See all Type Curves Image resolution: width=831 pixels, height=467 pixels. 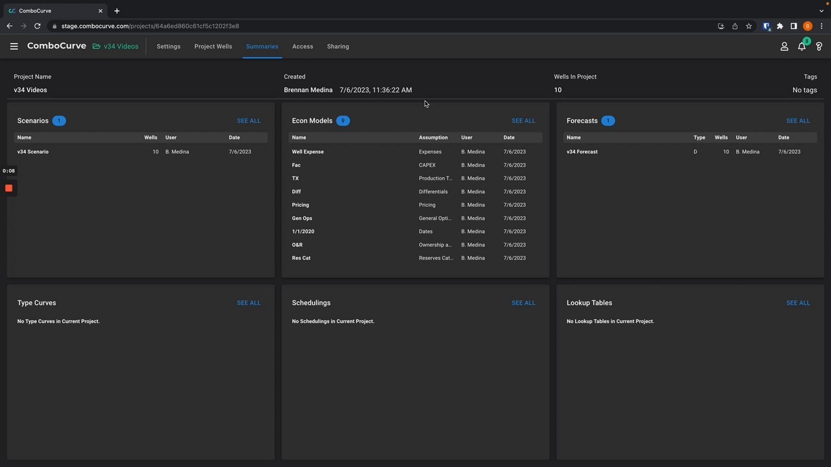[x=249, y=303]
